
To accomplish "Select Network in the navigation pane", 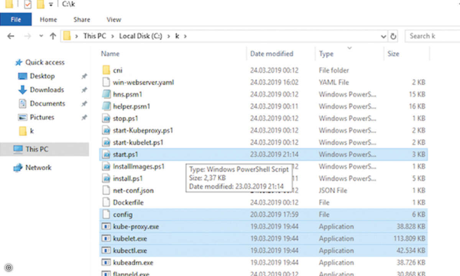I will 38,168.
